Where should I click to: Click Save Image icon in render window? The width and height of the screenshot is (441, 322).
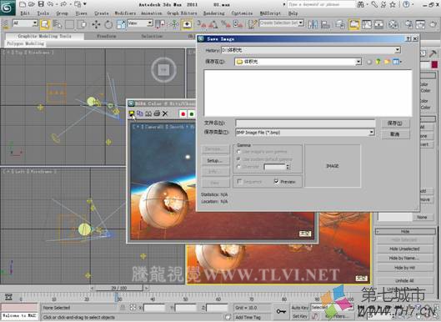click(132, 113)
